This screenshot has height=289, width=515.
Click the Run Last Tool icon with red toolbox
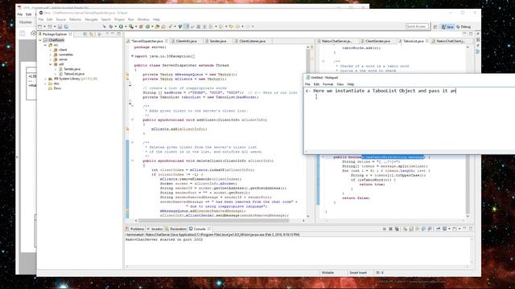click(x=131, y=26)
